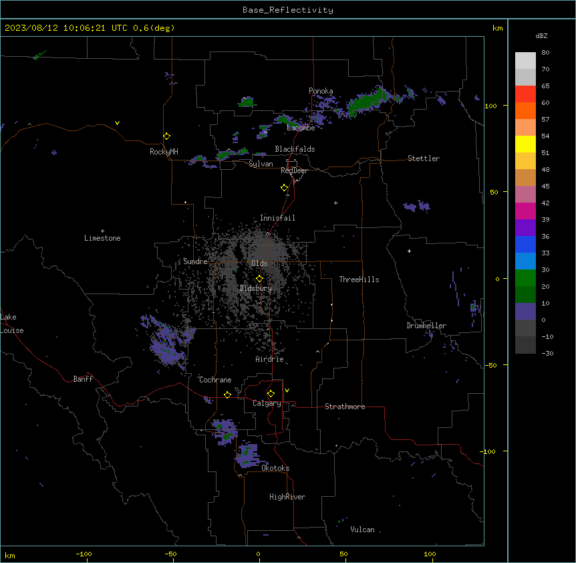This screenshot has width=576, height=563.
Task: Click the timestamp 2023/08/12 10:06:21 UTC
Action: 66,28
